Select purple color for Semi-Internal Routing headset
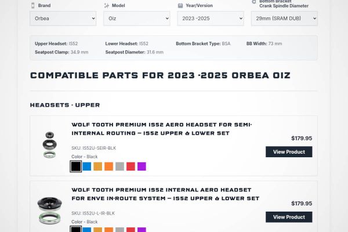348x232 pixels. (x=142, y=166)
